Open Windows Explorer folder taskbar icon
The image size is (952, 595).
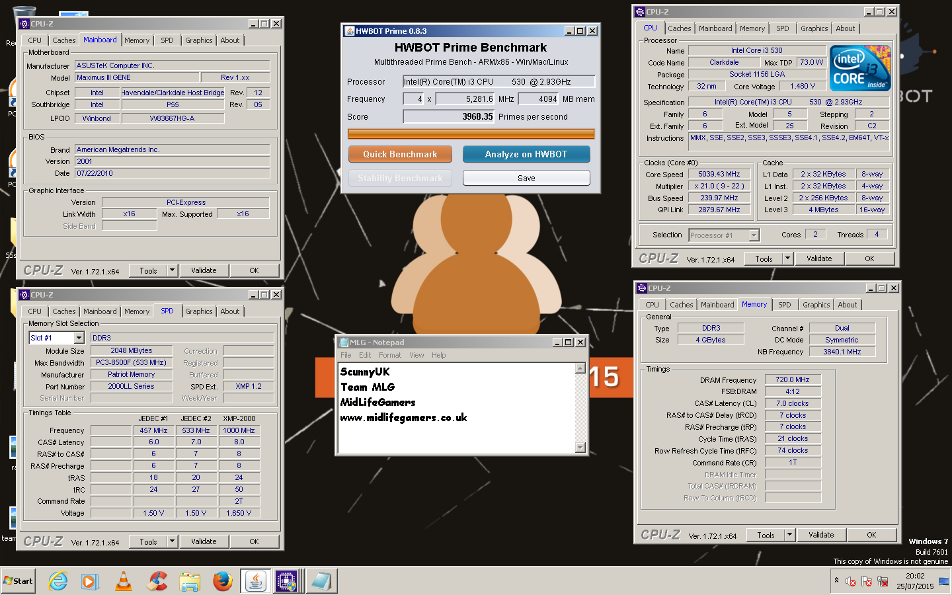pyautogui.click(x=190, y=581)
